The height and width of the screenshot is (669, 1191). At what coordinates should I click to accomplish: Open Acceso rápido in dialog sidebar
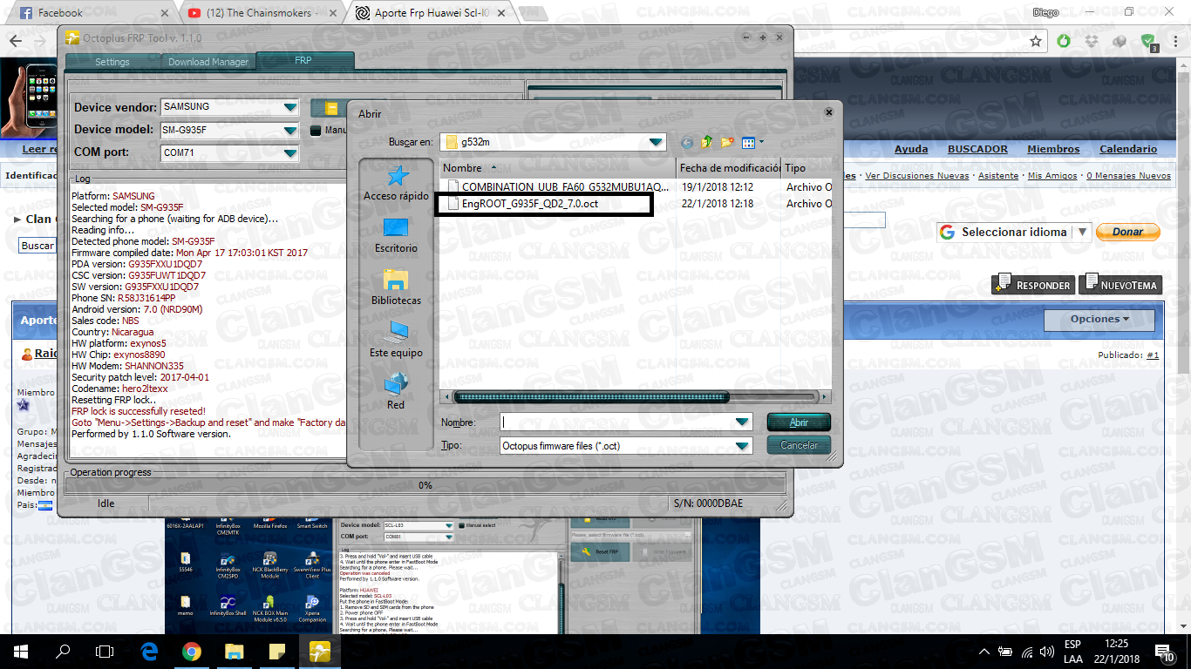(x=396, y=183)
